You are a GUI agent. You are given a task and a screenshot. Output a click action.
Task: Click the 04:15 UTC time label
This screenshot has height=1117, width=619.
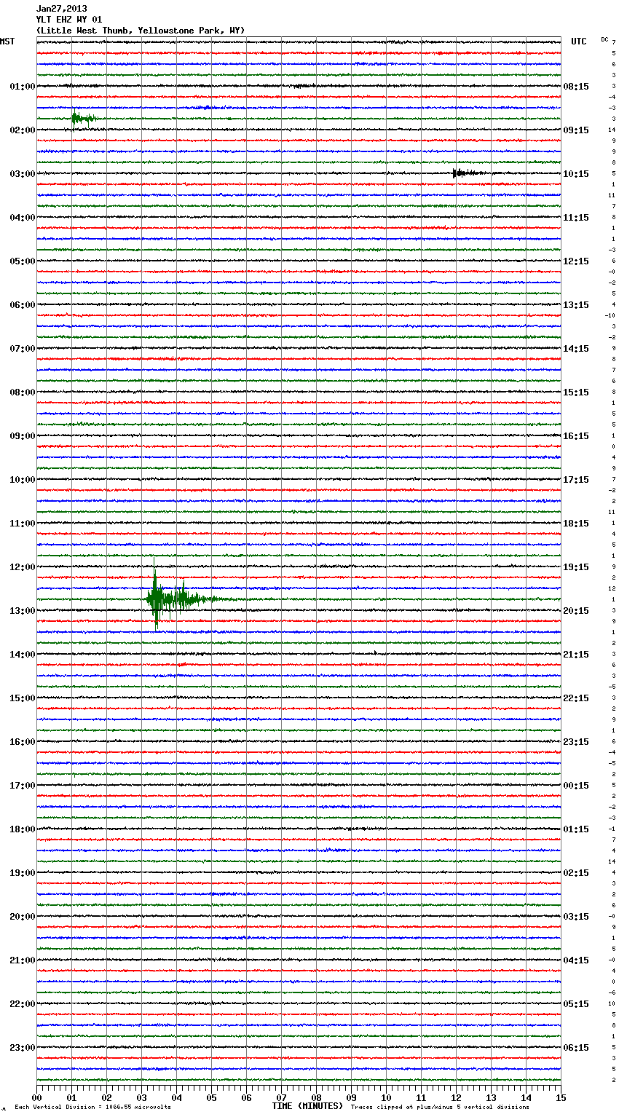point(576,960)
